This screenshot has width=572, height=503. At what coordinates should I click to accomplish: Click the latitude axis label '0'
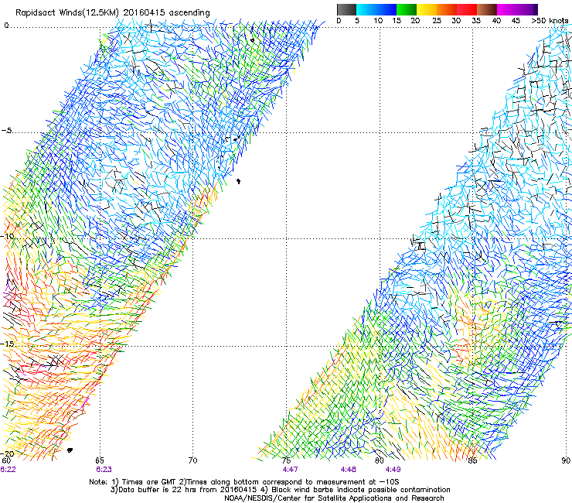coord(6,26)
